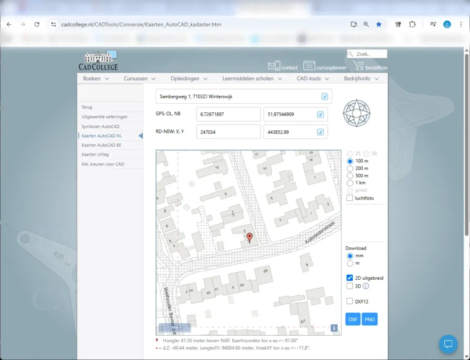Image resolution: width=470 pixels, height=360 pixels.
Task: Enable the luchtfoto checkbox
Action: pyautogui.click(x=349, y=198)
